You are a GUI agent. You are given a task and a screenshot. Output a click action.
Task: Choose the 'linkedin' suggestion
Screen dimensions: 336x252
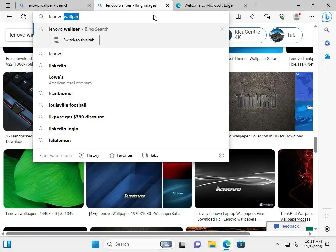pos(131,66)
